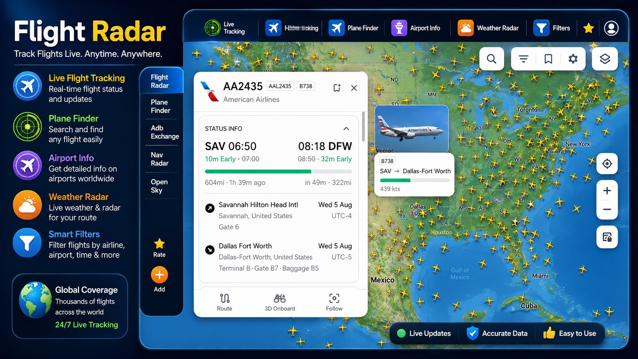Image resolution: width=638 pixels, height=359 pixels.
Task: Close the AA2435 flight panel
Action: (x=354, y=88)
